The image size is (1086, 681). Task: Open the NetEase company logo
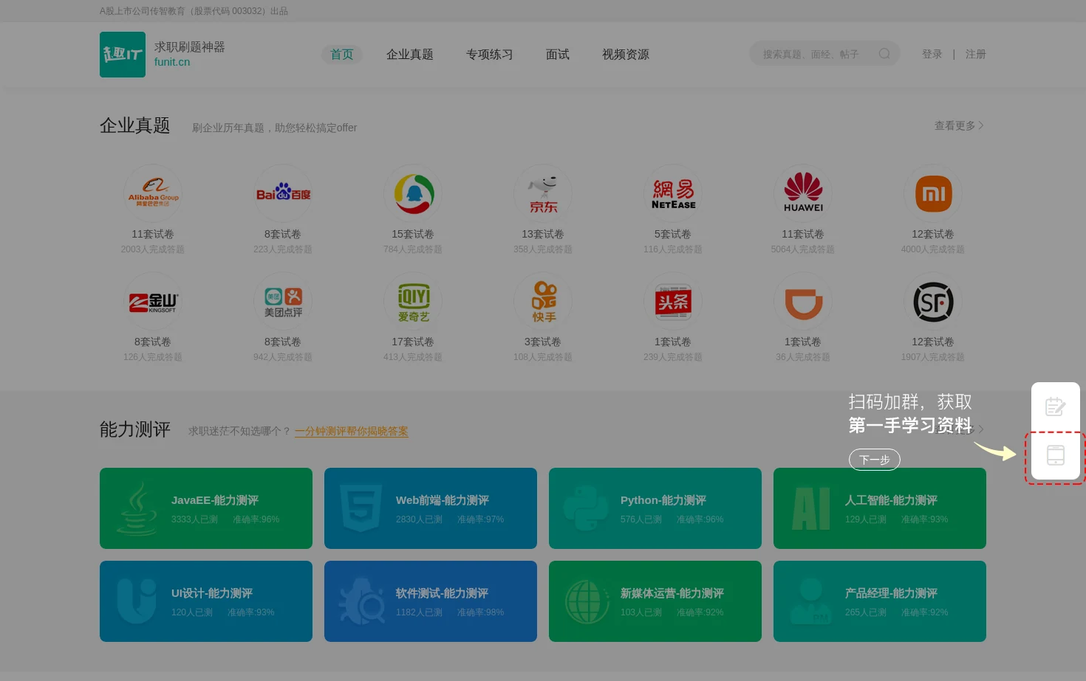click(x=673, y=193)
